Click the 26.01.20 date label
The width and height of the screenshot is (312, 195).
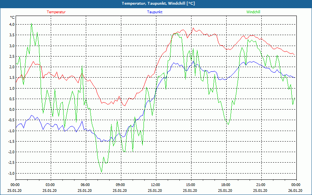(x=296, y=191)
